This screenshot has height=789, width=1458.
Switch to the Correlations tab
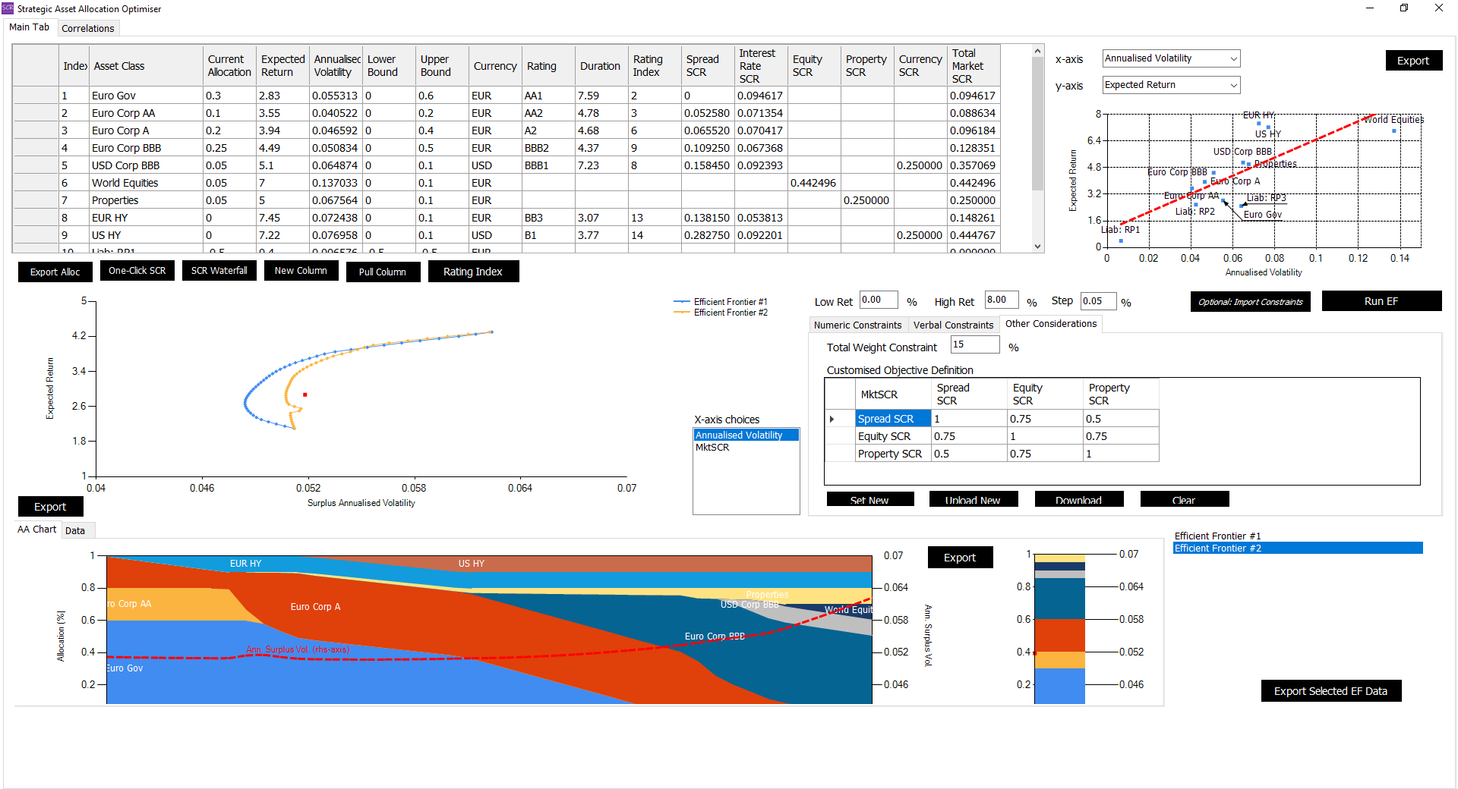pyautogui.click(x=87, y=28)
